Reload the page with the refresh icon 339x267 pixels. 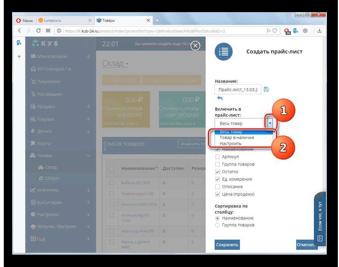[38, 31]
